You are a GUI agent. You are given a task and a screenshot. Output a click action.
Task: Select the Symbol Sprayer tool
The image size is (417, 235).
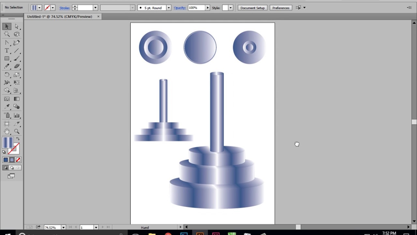[7, 115]
